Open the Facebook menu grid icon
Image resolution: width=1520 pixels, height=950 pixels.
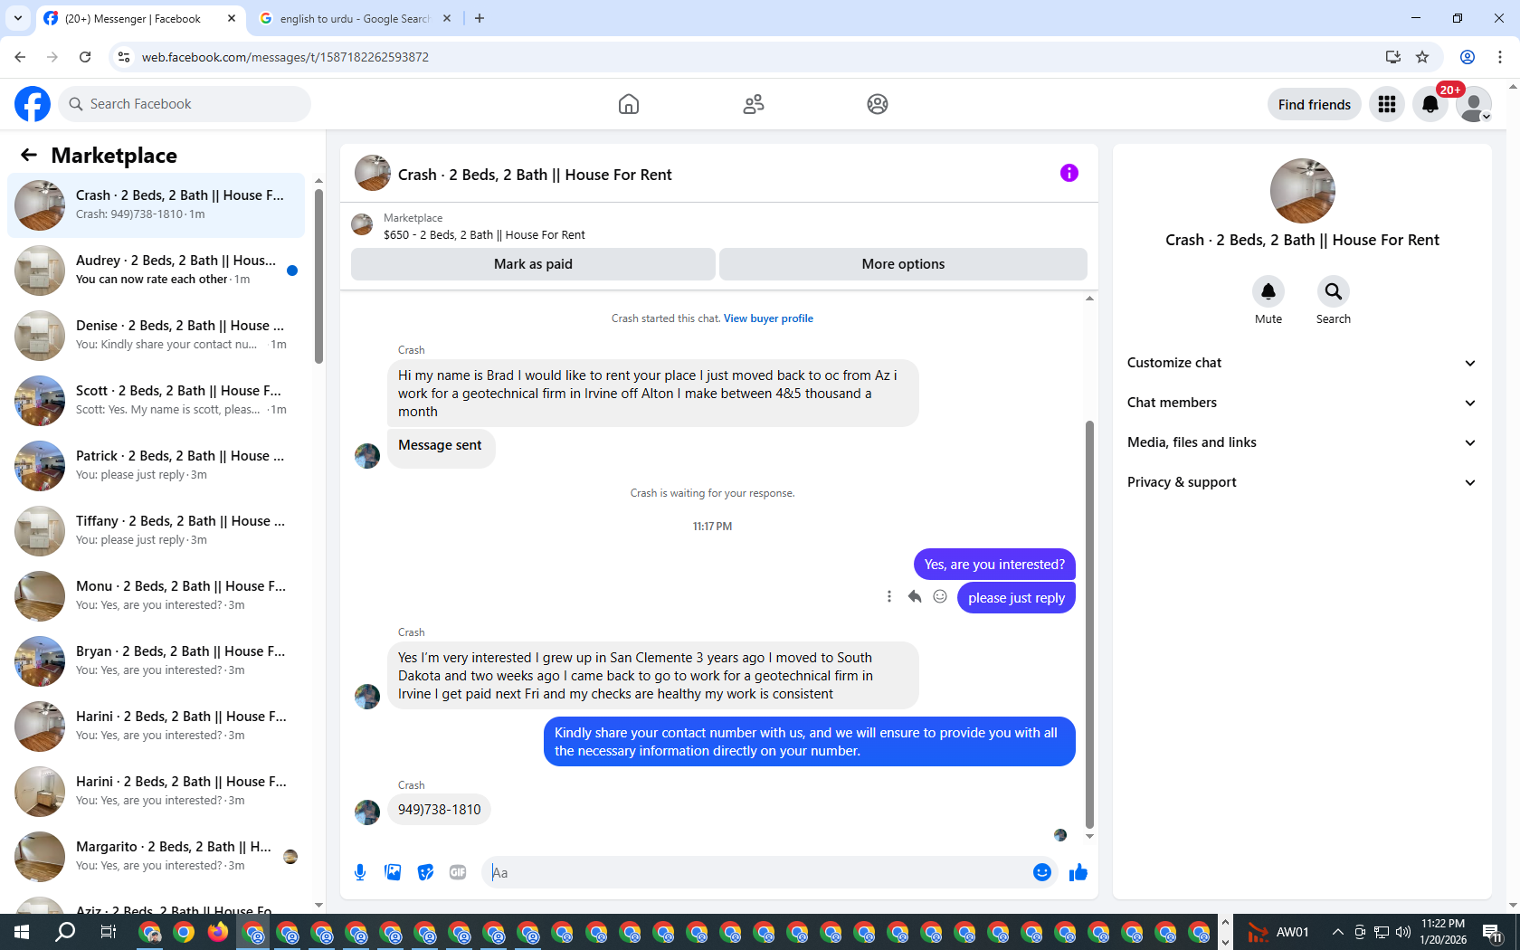click(x=1387, y=104)
